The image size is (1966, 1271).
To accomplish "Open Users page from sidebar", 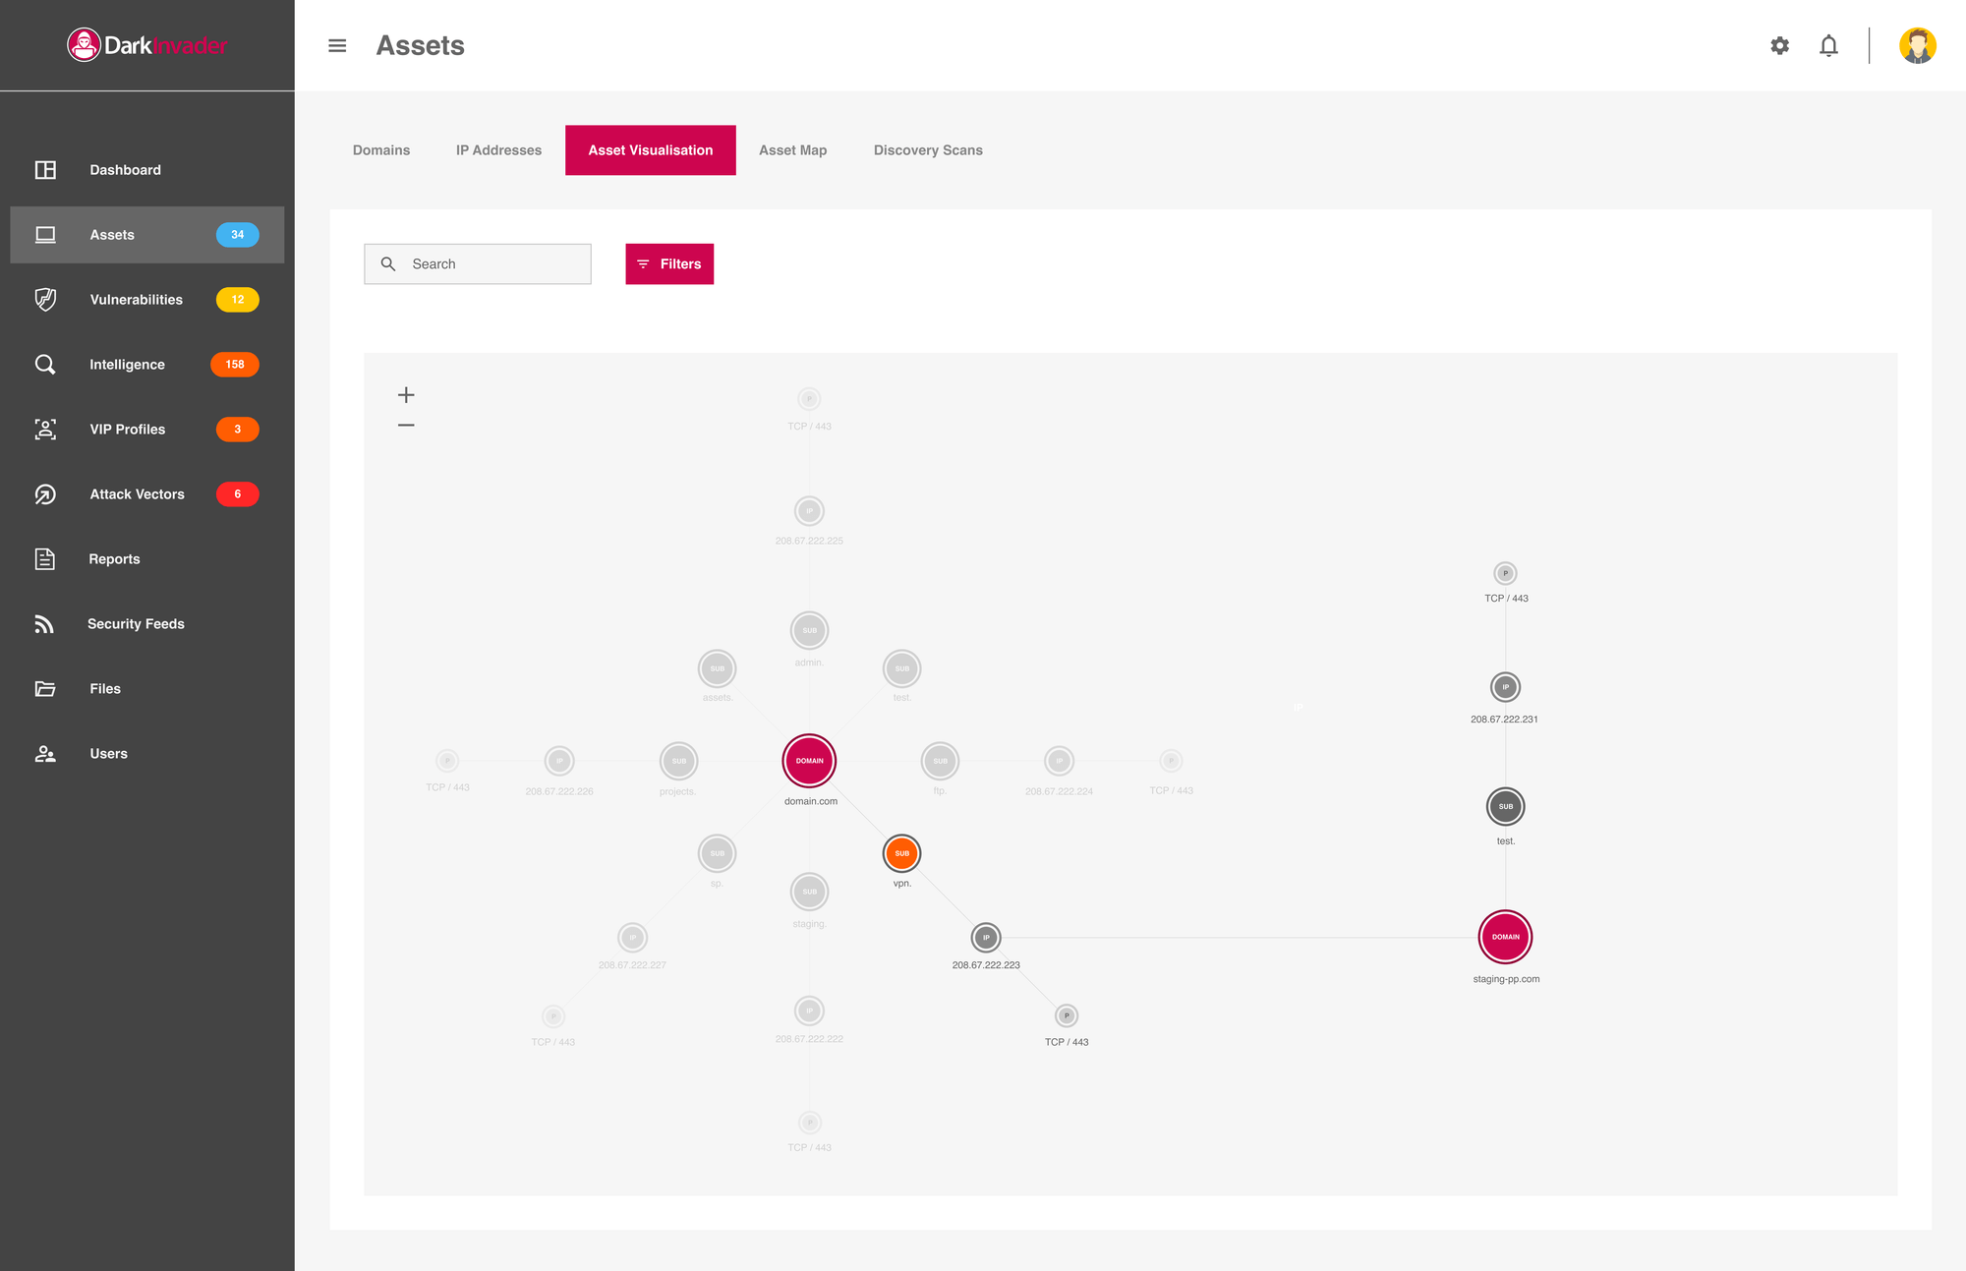I will coord(108,754).
